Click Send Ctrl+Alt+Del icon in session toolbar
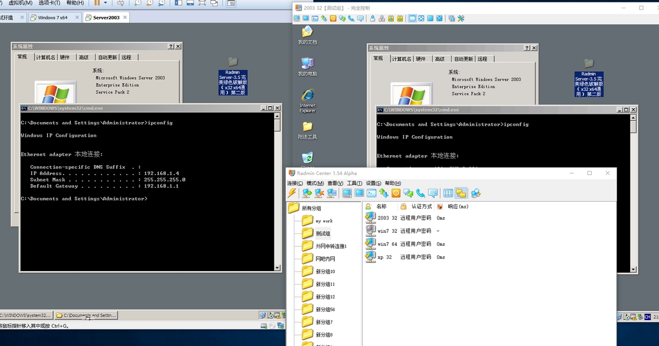The image size is (659, 346). tap(381, 18)
